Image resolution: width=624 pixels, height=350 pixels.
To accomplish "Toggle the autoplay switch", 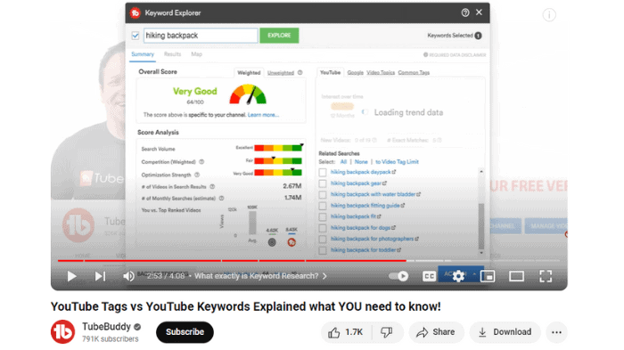I will coord(398,276).
